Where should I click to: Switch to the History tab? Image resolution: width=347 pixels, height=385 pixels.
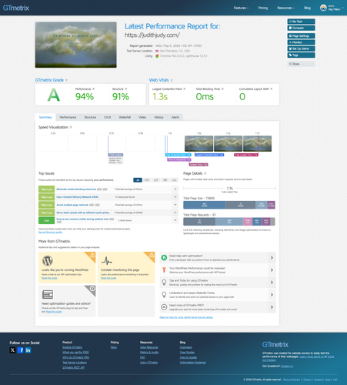158,117
